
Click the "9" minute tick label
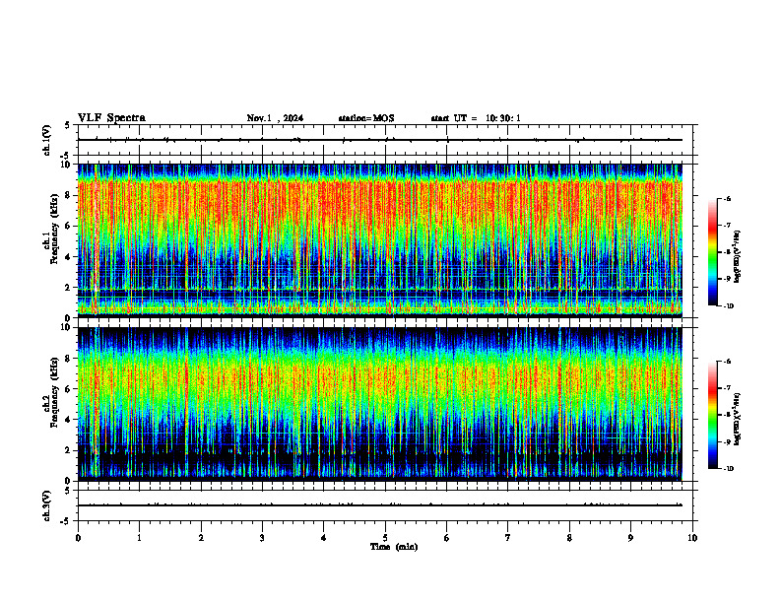(630, 538)
